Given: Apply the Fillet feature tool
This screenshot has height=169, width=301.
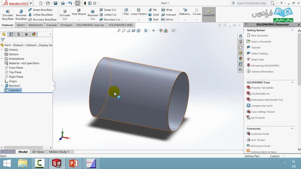Looking at the screenshot, I should (x=126, y=12).
